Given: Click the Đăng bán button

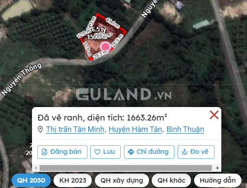Looking at the screenshot, I should point(62,152).
